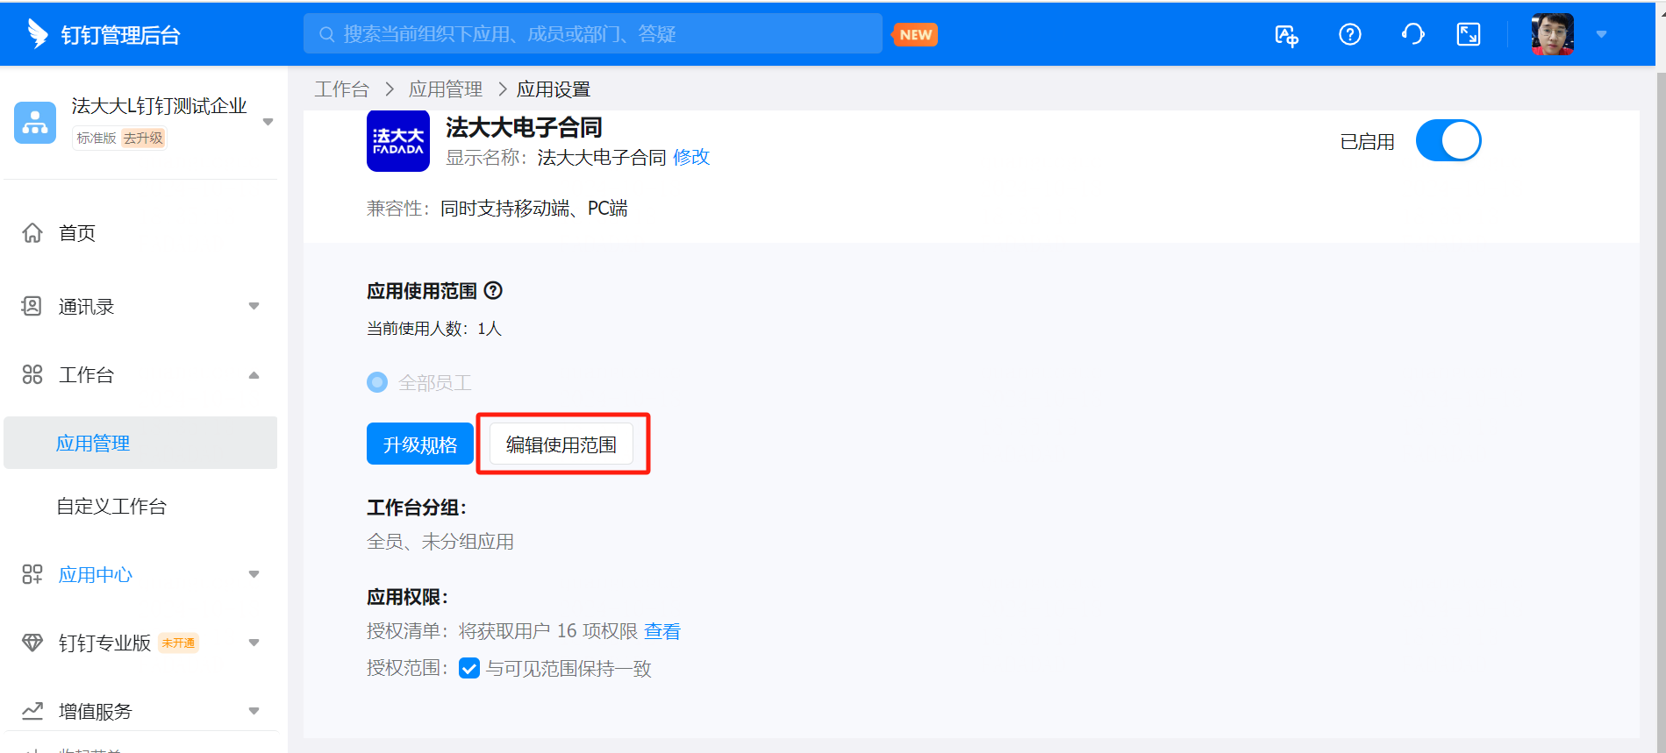Click the 钉钉专业版 diamond icon
The height and width of the screenshot is (753, 1666).
click(x=32, y=643)
